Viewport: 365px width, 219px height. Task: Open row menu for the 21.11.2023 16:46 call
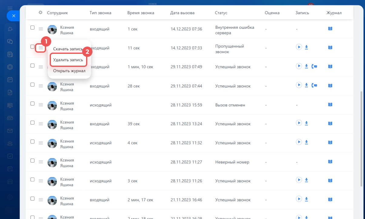[41, 200]
